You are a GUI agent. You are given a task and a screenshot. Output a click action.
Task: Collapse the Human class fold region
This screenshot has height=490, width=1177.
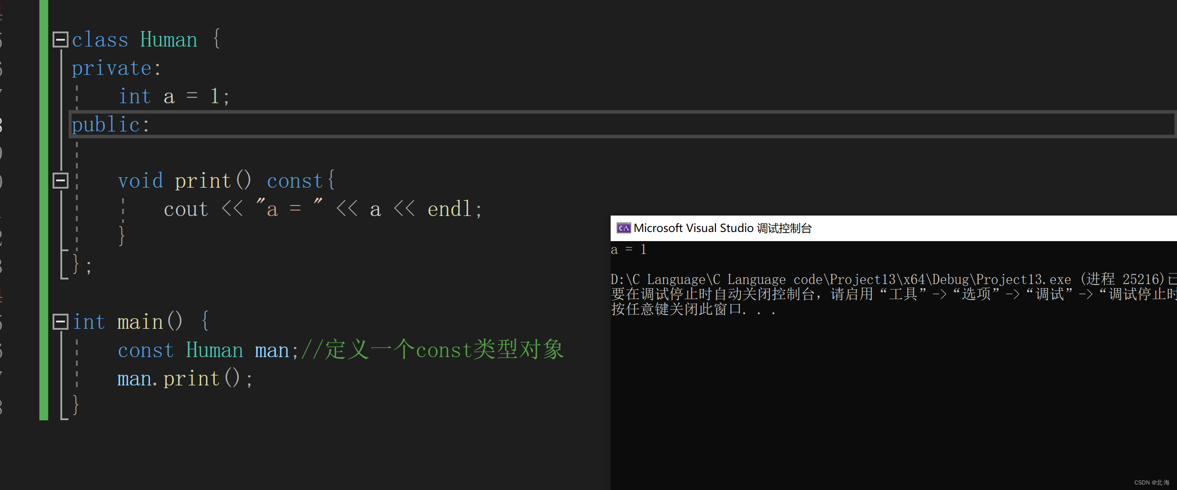click(60, 39)
